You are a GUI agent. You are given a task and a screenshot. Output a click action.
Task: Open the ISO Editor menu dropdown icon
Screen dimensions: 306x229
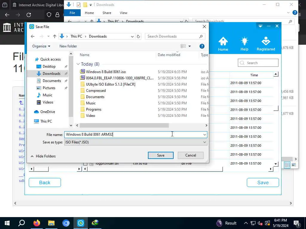pyautogui.click(x=260, y=26)
